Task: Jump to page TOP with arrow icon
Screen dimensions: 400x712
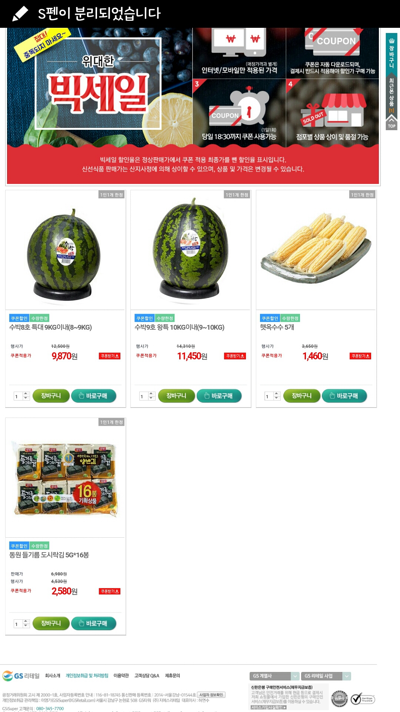Action: coord(391,122)
